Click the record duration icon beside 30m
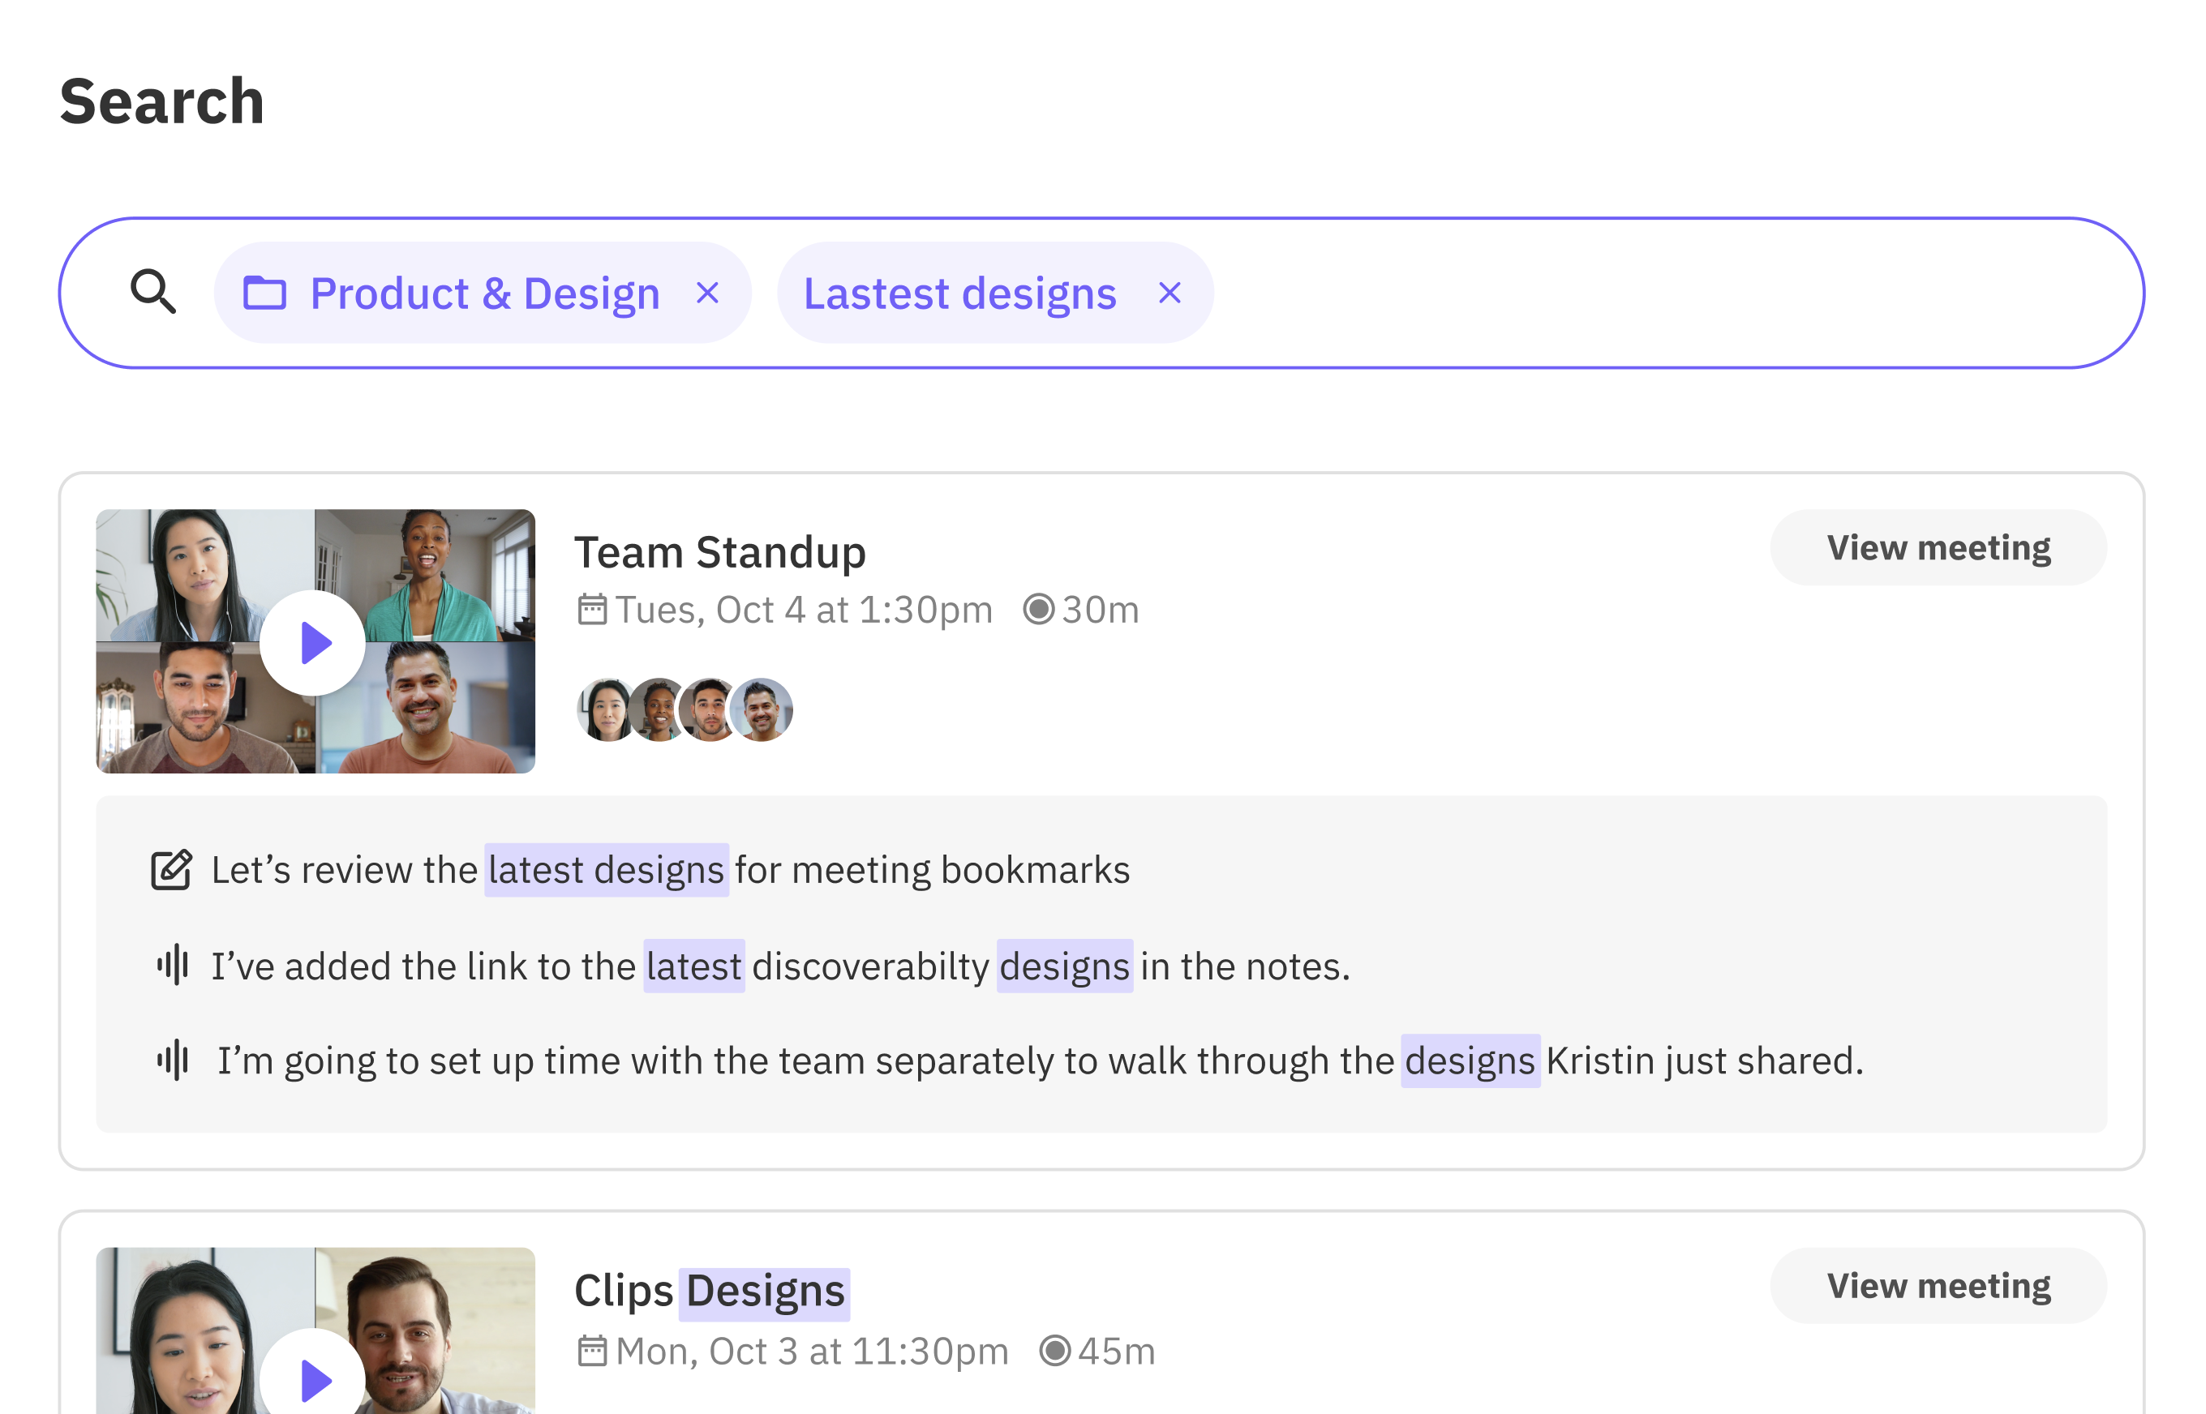 click(1039, 610)
